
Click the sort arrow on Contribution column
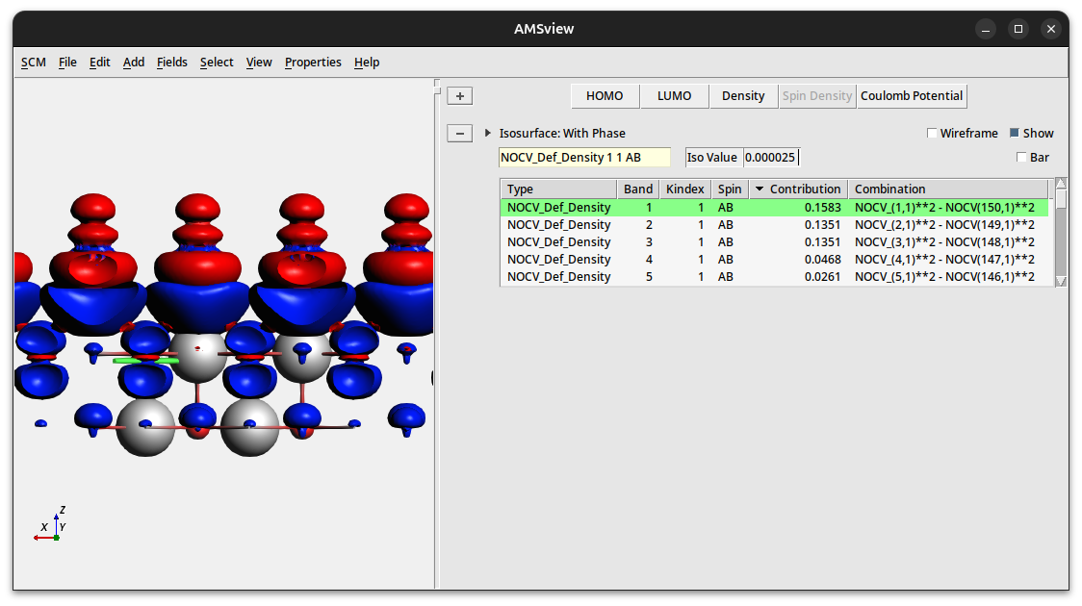[760, 189]
